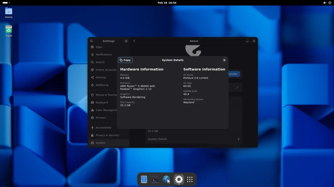The image size is (334, 187).
Task: Open Wellbeing settings
Action: coord(102,85)
